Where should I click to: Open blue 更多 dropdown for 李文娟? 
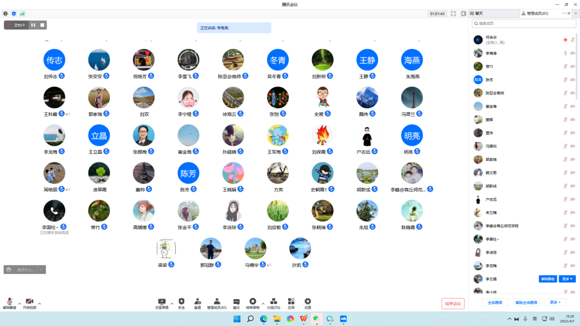coord(567,279)
